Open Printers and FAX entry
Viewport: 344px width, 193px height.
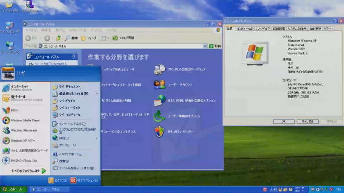(65, 145)
